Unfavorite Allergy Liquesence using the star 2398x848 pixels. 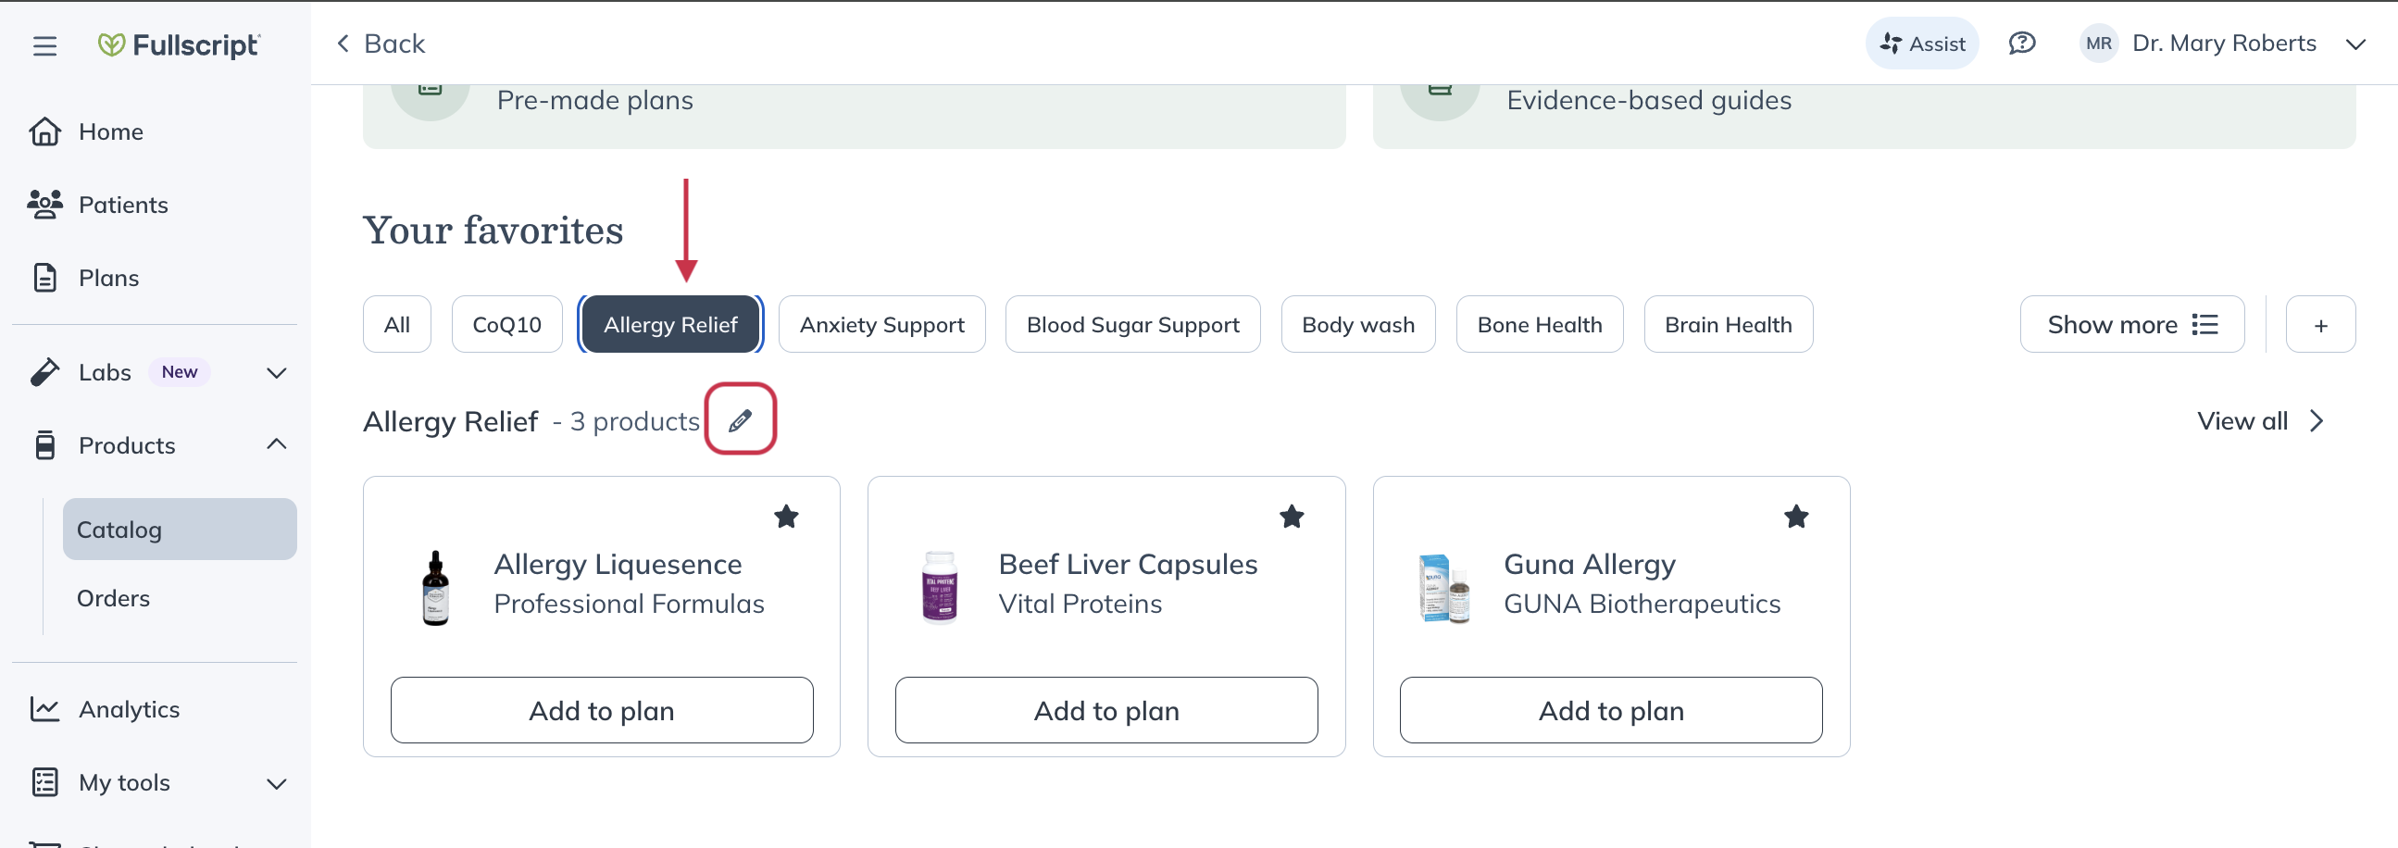point(786,516)
